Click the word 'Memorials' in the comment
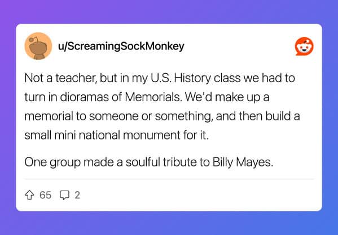Image resolution: width=338 pixels, height=235 pixels. [x=153, y=97]
